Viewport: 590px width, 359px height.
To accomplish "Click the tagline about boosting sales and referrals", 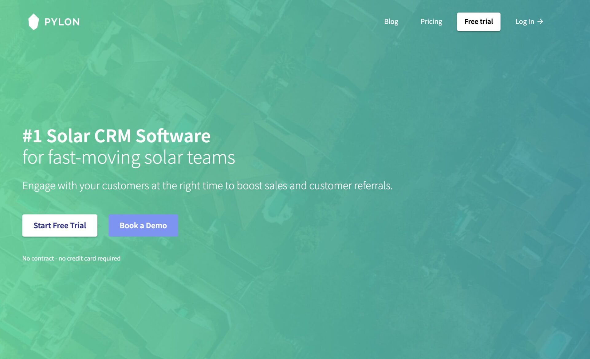I will click(208, 185).
